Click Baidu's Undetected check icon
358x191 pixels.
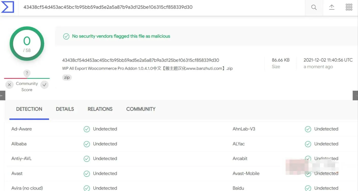pyautogui.click(x=308, y=188)
